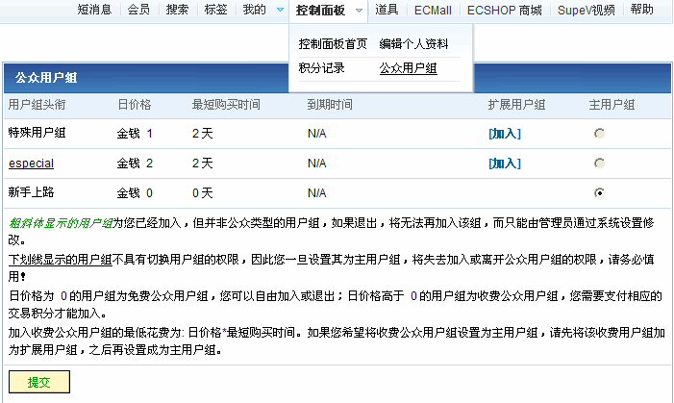Viewport: 674px width, 403px height.
Task: Click 加入 link for 特殊用户组
Action: (504, 134)
